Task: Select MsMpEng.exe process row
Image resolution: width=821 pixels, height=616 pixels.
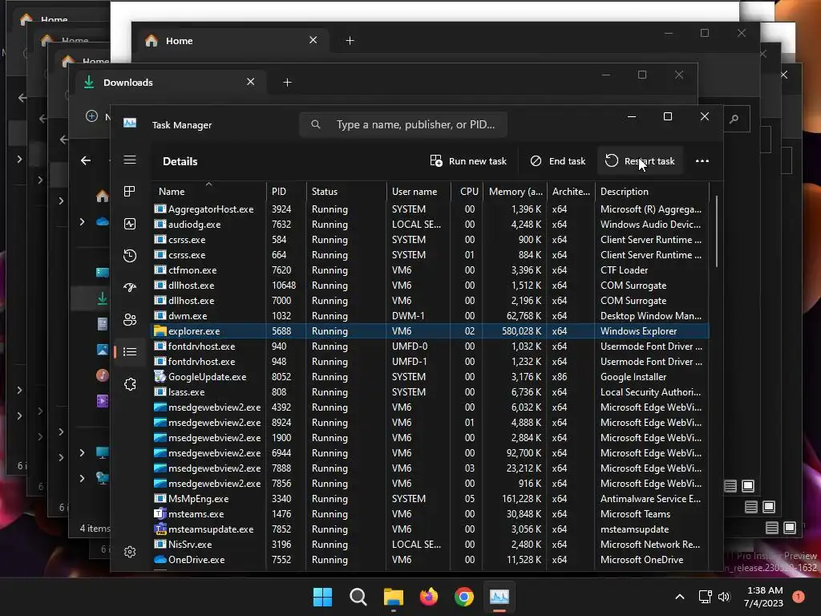Action: pyautogui.click(x=431, y=499)
